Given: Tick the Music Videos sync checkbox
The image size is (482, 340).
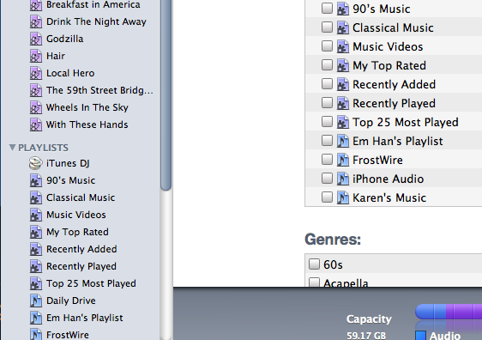Looking at the screenshot, I should pyautogui.click(x=327, y=46).
